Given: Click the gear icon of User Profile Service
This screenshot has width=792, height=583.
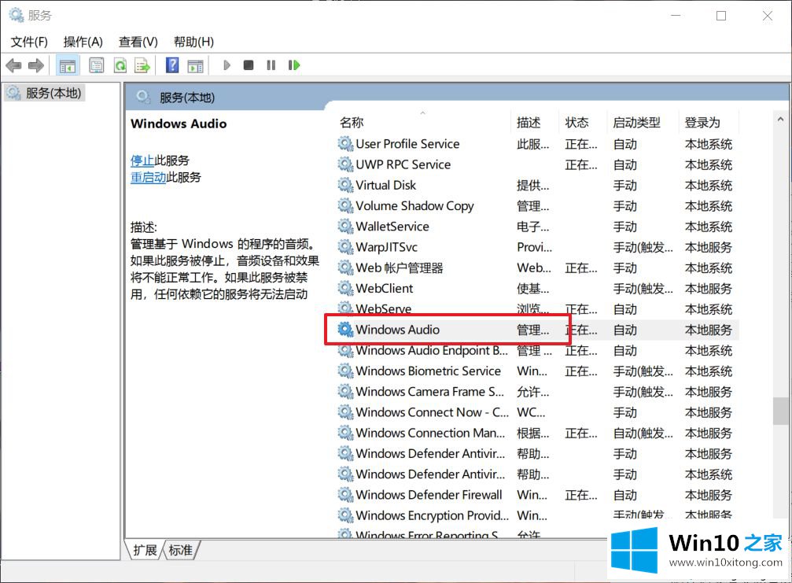Looking at the screenshot, I should click(x=345, y=144).
